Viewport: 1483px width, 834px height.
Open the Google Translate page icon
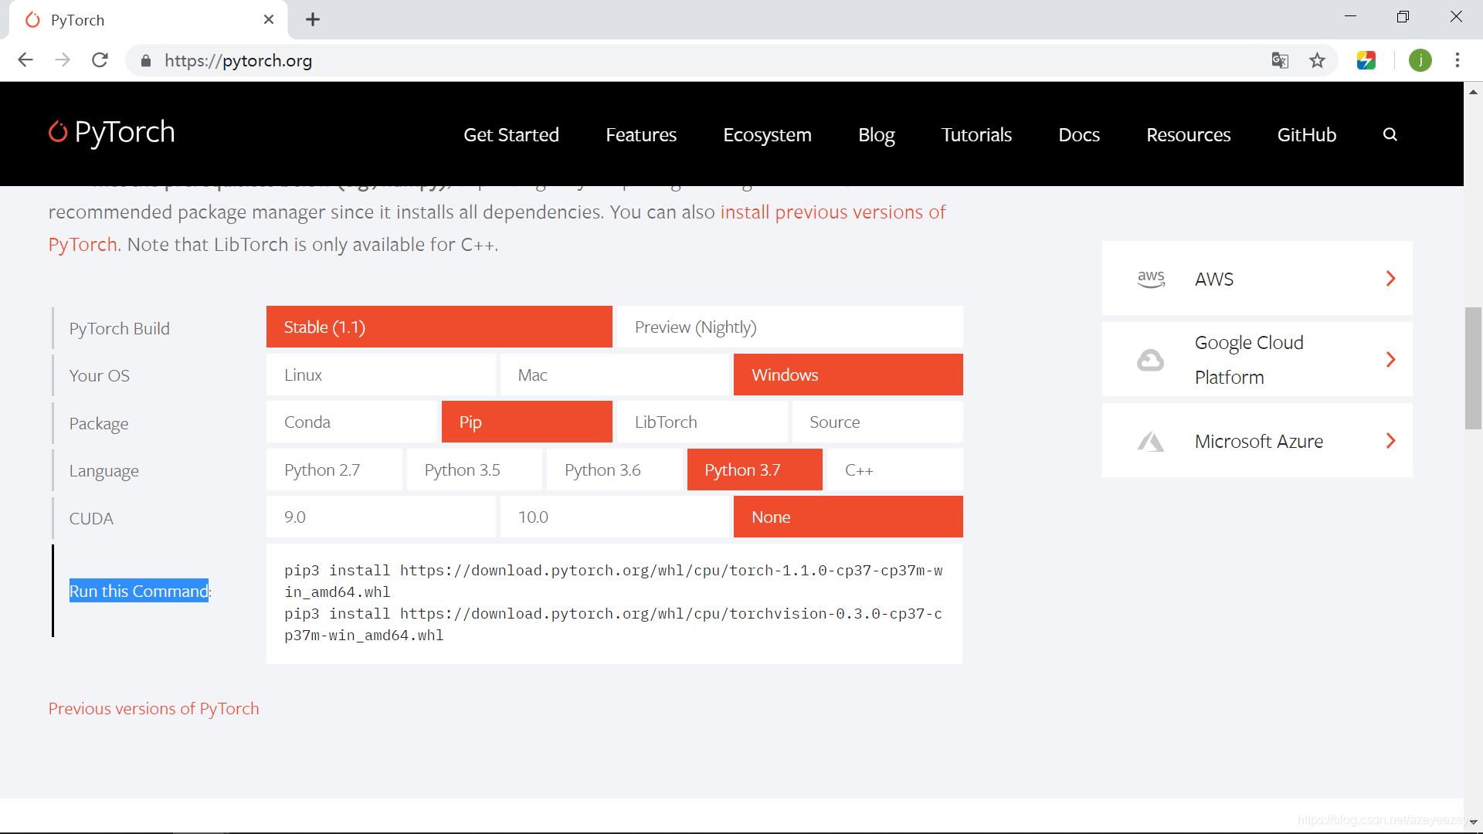click(x=1280, y=60)
